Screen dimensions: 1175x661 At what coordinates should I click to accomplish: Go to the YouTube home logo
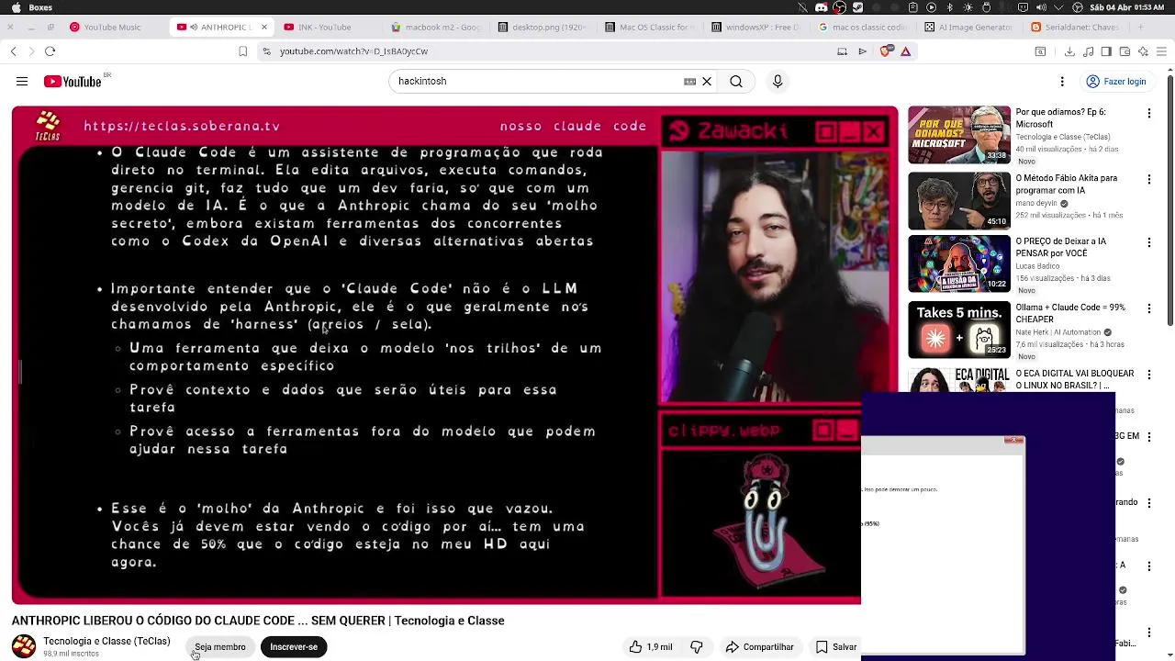pos(73,82)
